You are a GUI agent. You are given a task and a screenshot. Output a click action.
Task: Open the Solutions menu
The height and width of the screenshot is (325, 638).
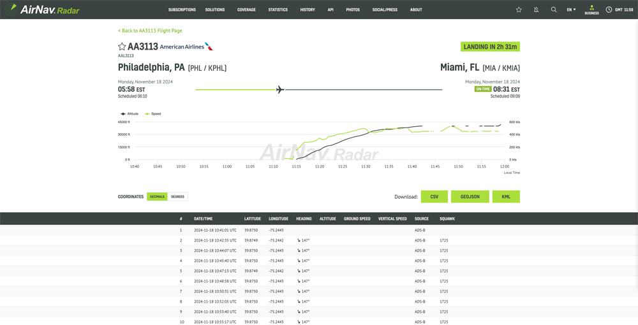click(215, 10)
